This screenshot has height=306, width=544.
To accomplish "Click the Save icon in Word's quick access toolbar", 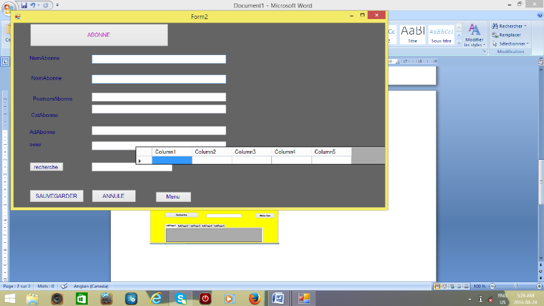I will point(24,5).
